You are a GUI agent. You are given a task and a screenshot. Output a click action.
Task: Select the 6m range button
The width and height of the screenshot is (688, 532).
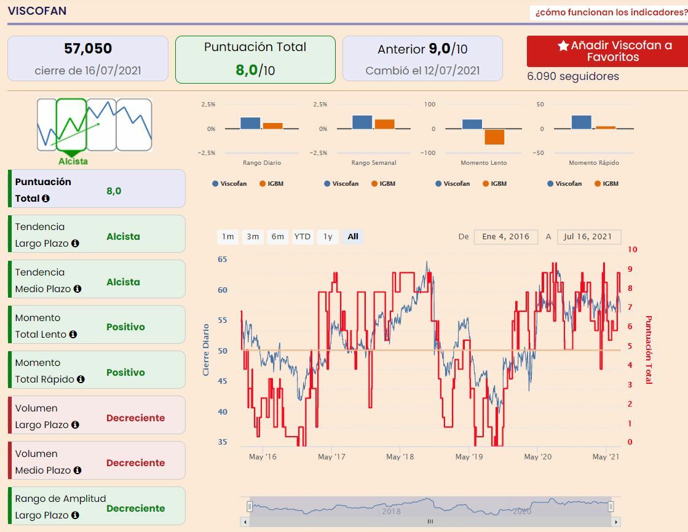(x=278, y=237)
